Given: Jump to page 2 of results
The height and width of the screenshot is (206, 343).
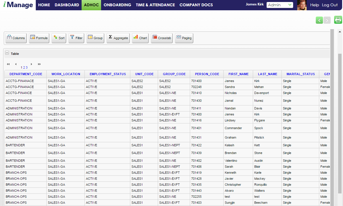Looking at the screenshot, I should pos(24,67).
